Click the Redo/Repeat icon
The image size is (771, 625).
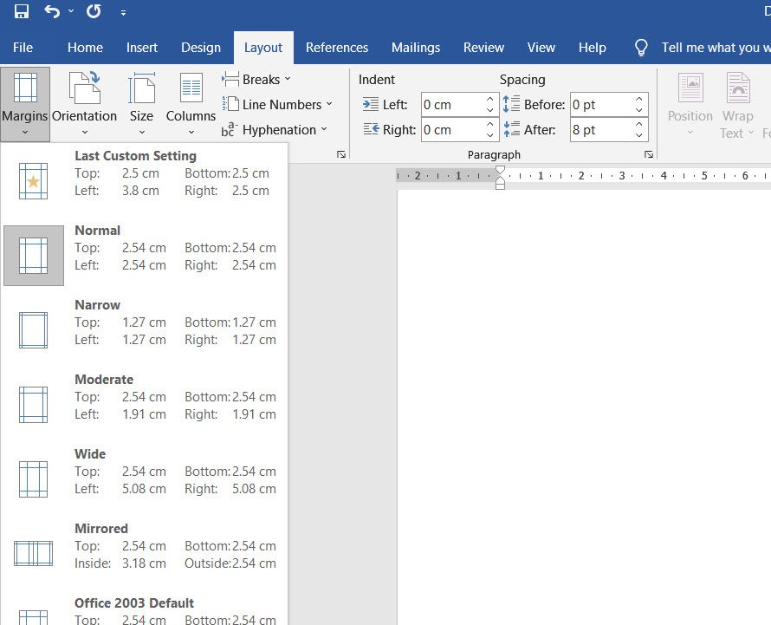point(94,10)
